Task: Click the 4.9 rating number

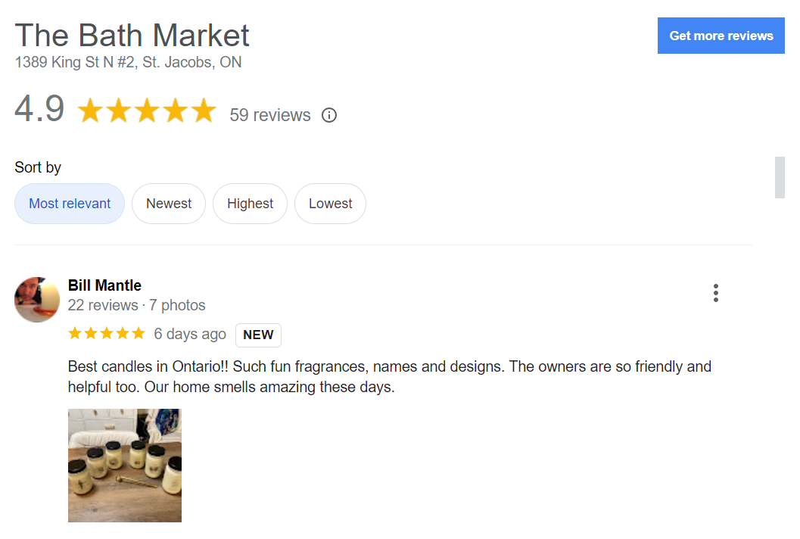Action: click(x=39, y=109)
